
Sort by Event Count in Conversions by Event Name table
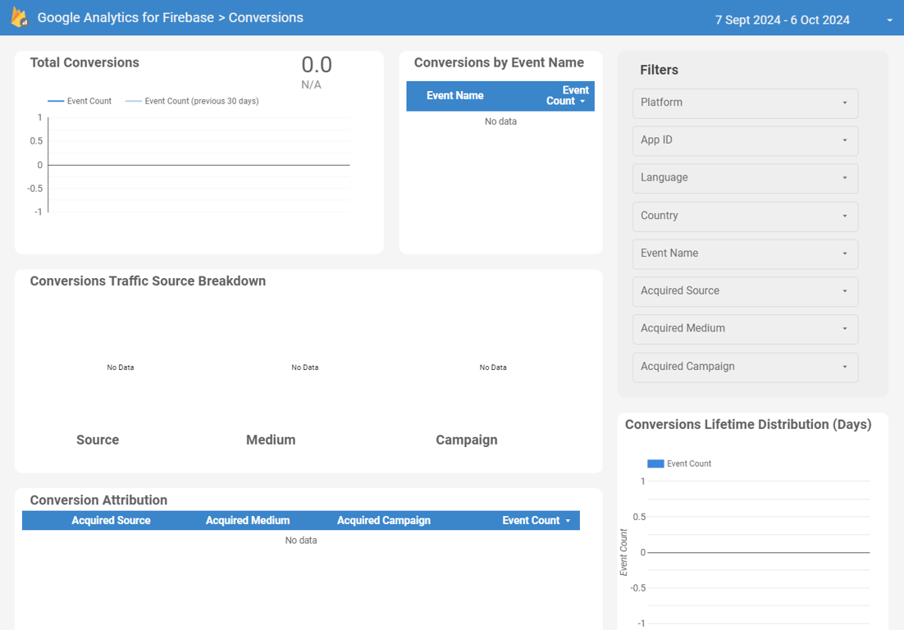click(x=567, y=96)
